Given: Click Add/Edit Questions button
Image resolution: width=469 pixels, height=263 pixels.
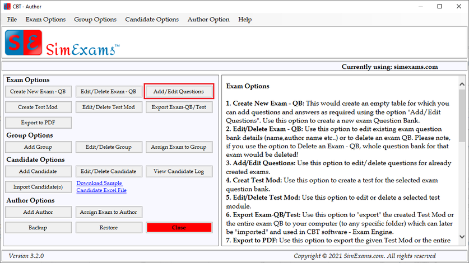Looking at the screenshot, I should tap(179, 91).
